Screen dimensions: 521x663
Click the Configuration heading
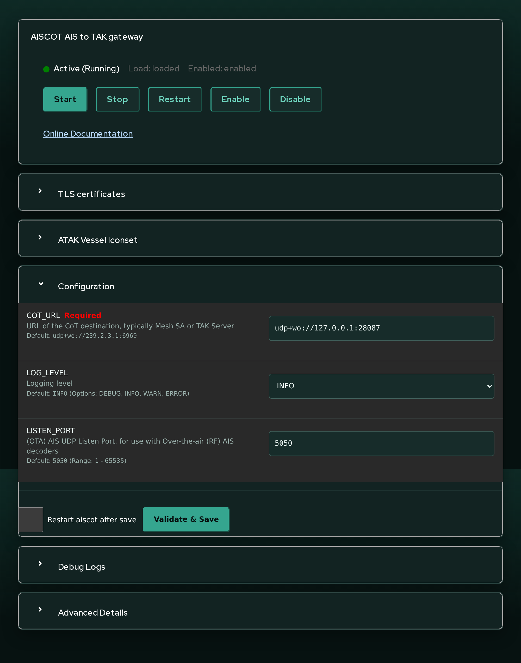point(86,286)
